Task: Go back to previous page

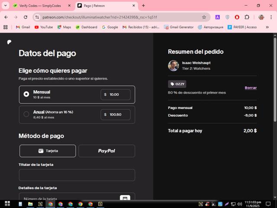Action: (6, 17)
